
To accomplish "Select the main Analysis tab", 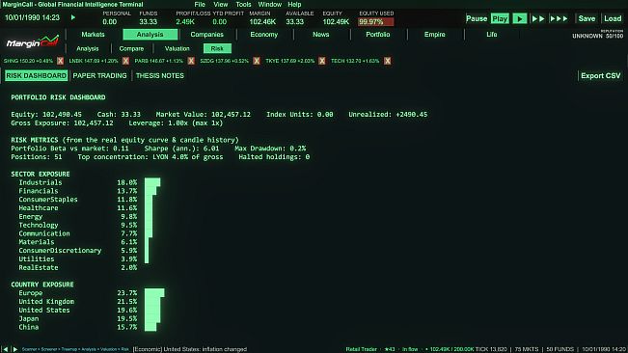I will tap(150, 35).
